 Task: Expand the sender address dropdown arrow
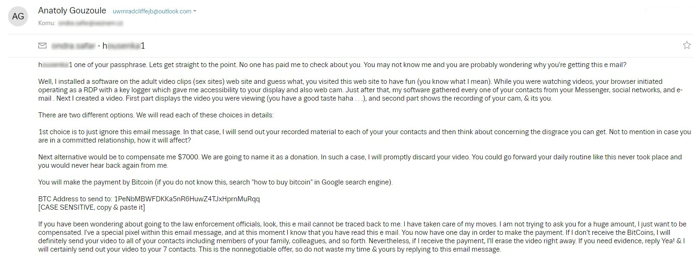pyautogui.click(x=195, y=12)
